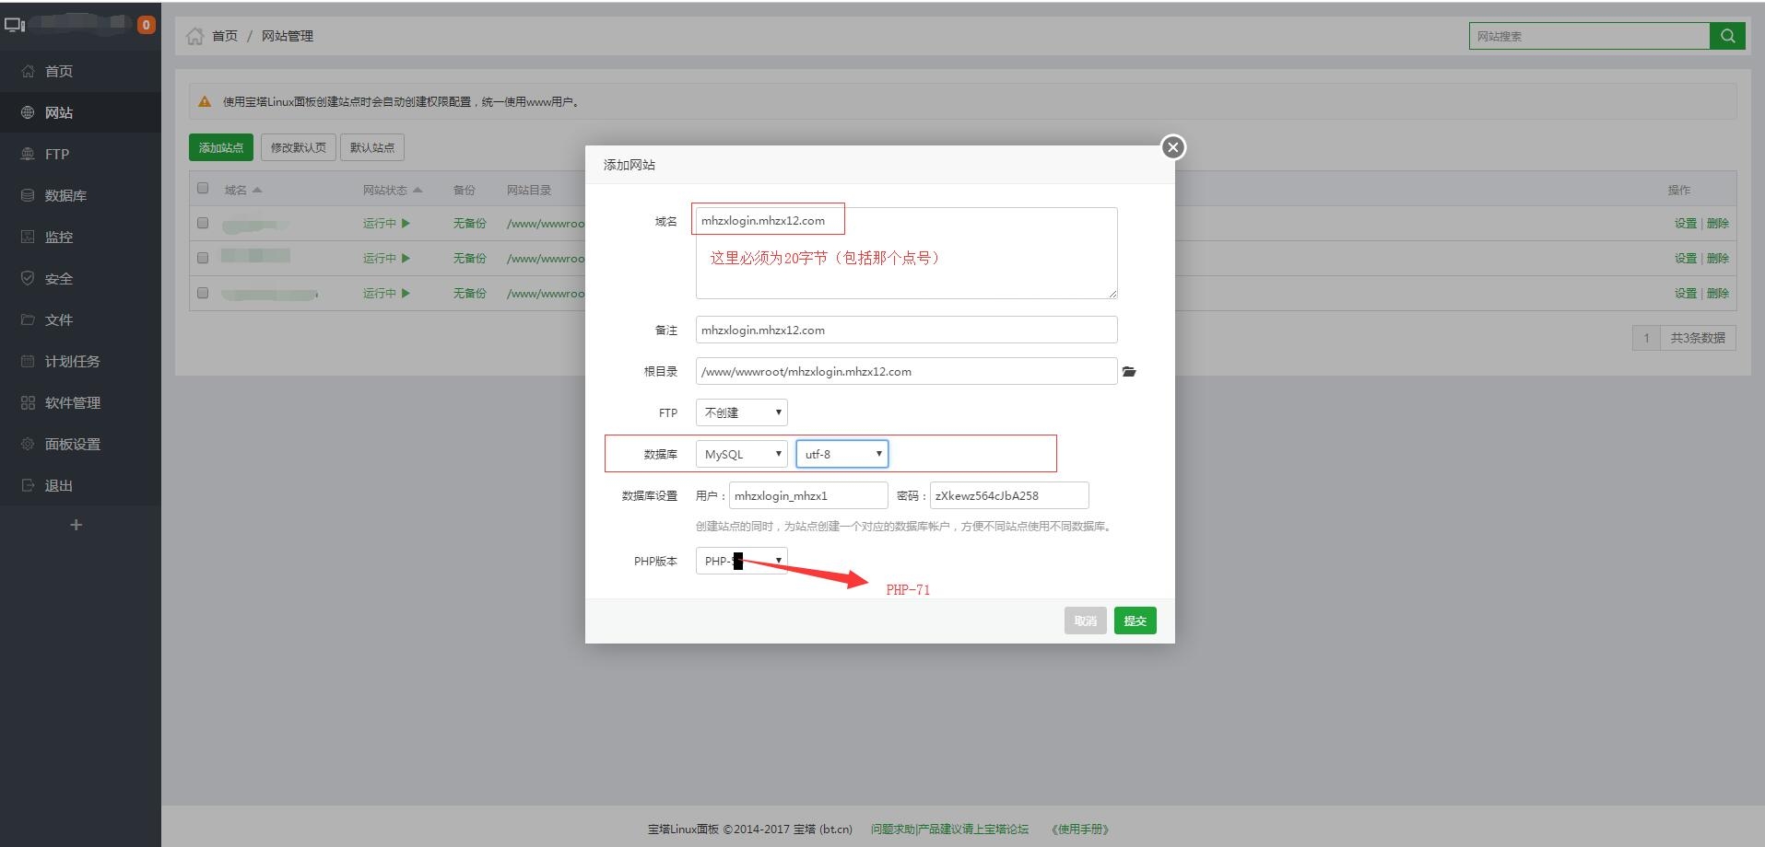Open the FTP 不创建 dropdown
The width and height of the screenshot is (1765, 847).
coord(742,412)
